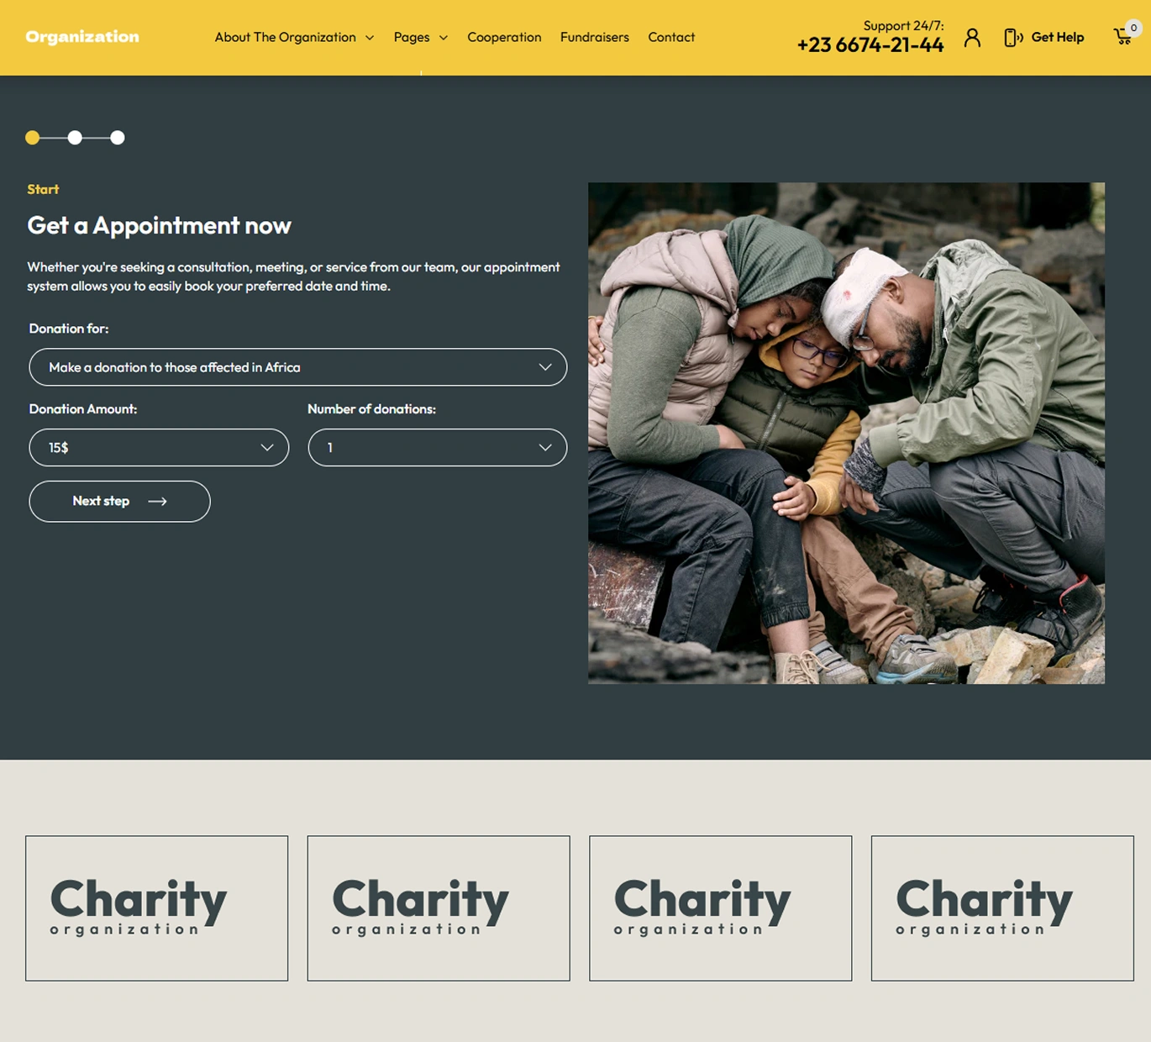Screen dimensions: 1151x1042
Task: Expand the Pages menu
Action: (x=420, y=37)
